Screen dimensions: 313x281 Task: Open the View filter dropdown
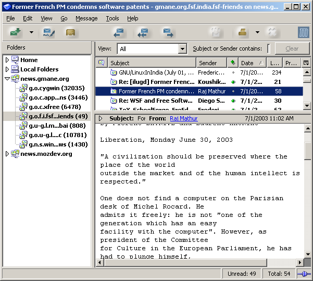[x=182, y=49]
